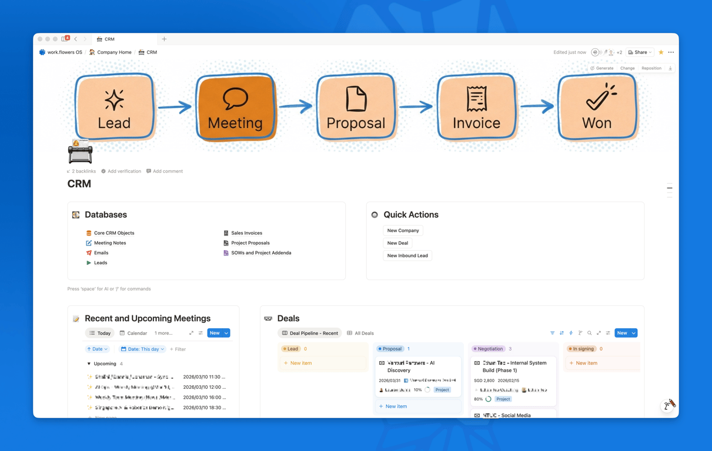Viewport: 712px width, 451px height.
Task: Click the New Deal button
Action: [397, 243]
